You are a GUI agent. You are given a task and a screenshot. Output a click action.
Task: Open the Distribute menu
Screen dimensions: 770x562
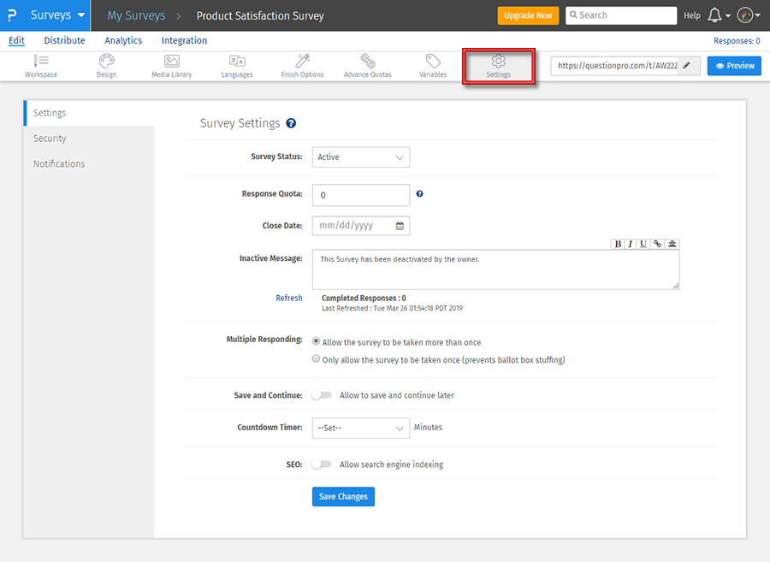pyautogui.click(x=64, y=40)
